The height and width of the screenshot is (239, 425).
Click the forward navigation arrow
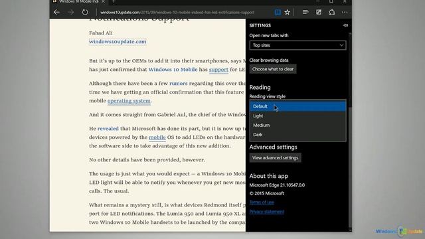click(71, 12)
